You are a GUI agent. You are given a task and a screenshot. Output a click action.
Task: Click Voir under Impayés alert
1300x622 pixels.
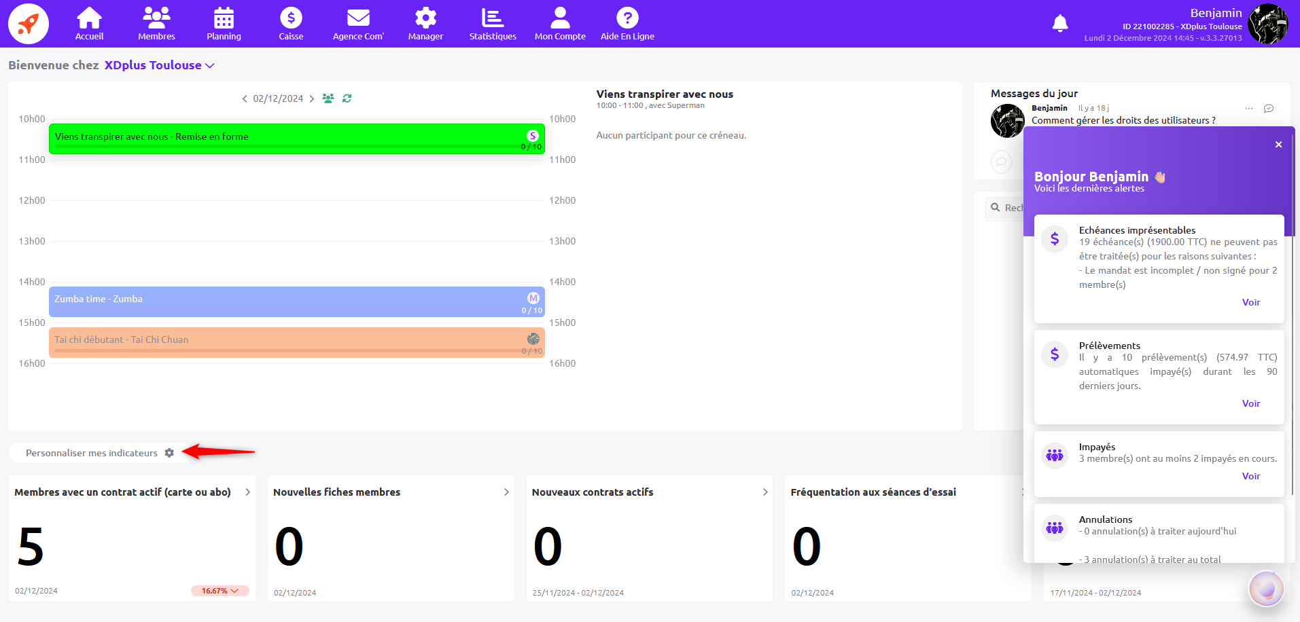(1250, 476)
